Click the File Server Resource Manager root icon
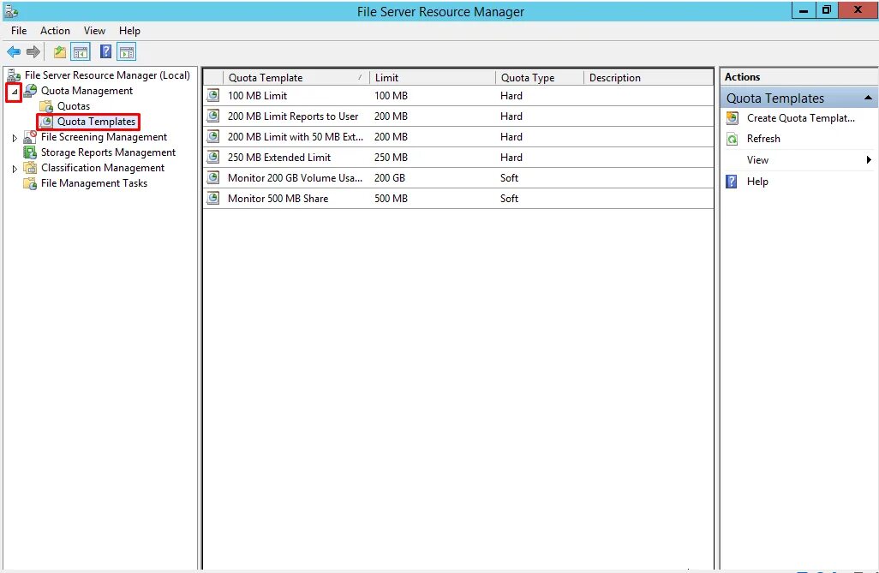The image size is (879, 573). (14, 75)
